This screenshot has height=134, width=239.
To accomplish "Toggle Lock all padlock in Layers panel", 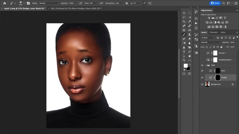I will 221,47.
